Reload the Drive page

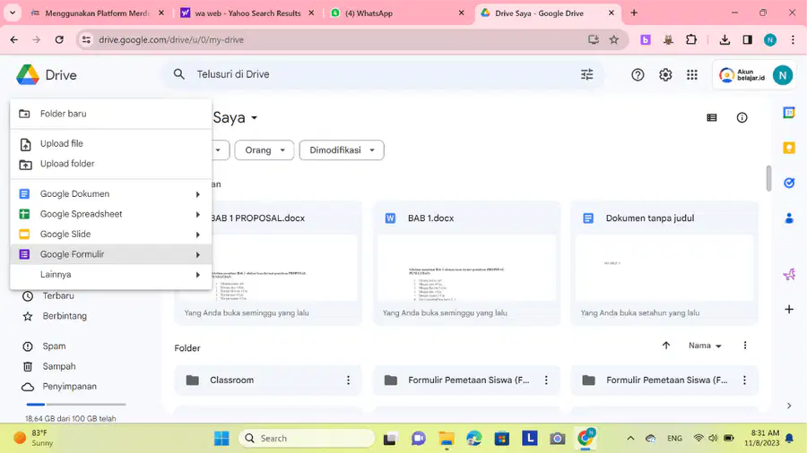click(x=59, y=39)
